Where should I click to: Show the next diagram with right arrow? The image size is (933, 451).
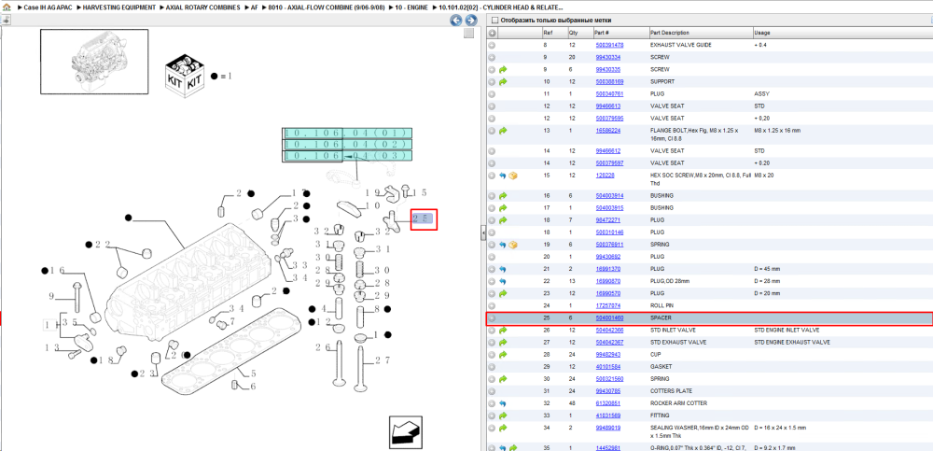pos(470,21)
